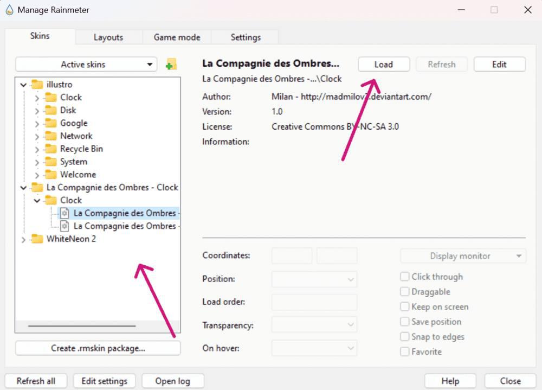Toggle the Save position checkbox

pos(404,322)
